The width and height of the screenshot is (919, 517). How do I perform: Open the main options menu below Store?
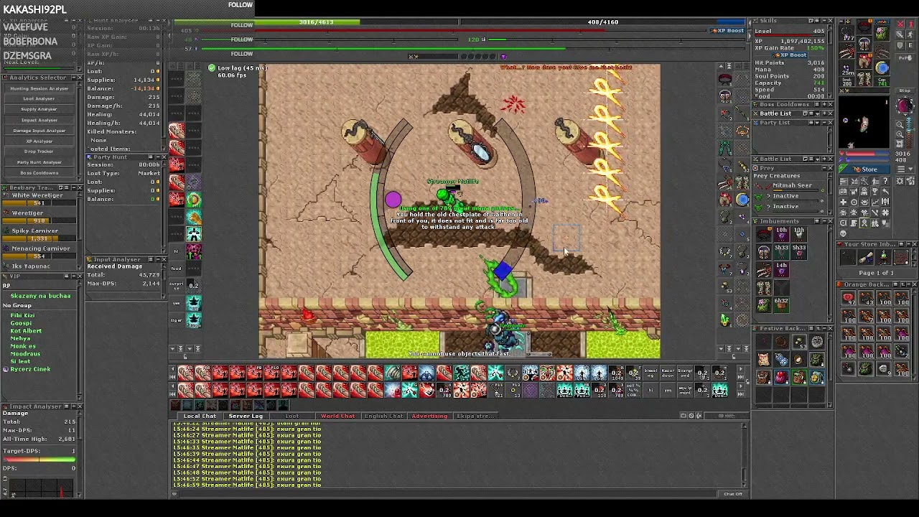click(905, 169)
